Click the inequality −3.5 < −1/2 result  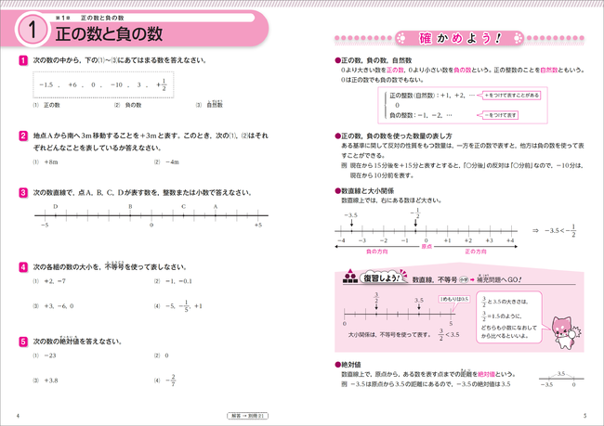tap(559, 230)
